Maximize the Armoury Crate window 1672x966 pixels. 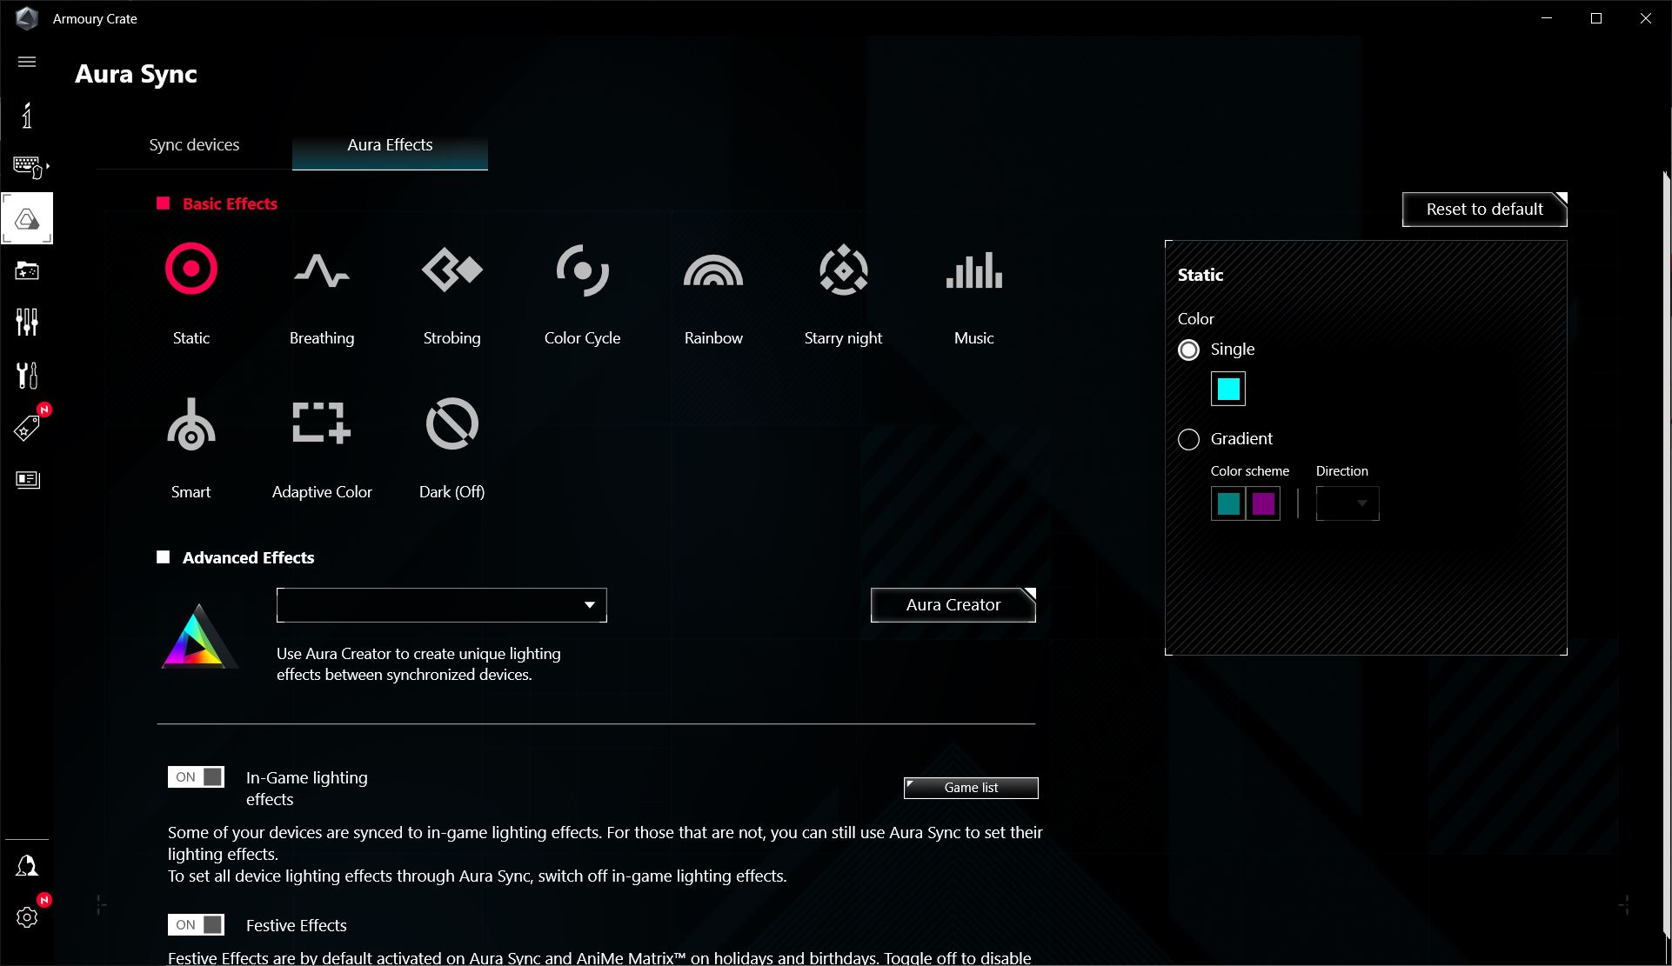tap(1596, 18)
